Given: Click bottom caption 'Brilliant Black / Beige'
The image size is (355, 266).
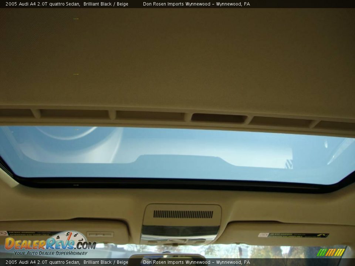Looking at the screenshot, I should tap(106, 262).
